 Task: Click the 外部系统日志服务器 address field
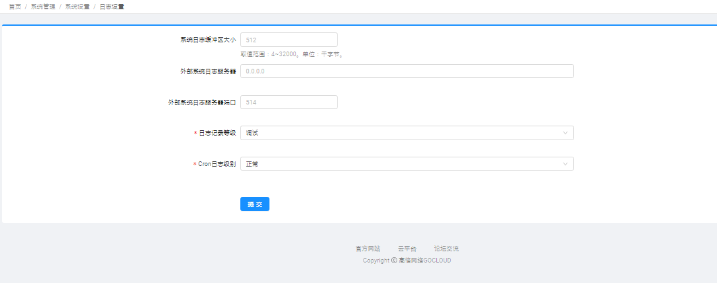[407, 71]
